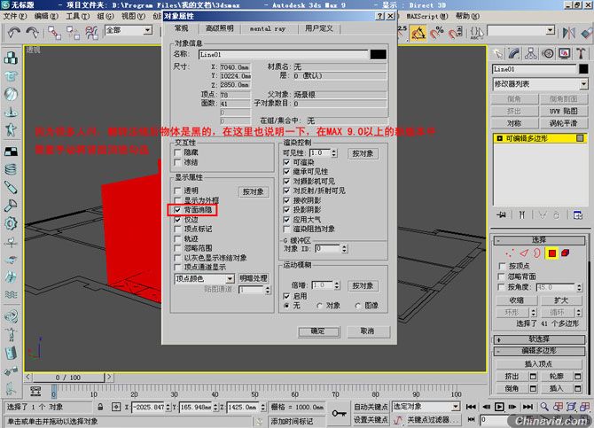Select the 图像 motion blur radio button
The height and width of the screenshot is (428, 594).
(357, 306)
